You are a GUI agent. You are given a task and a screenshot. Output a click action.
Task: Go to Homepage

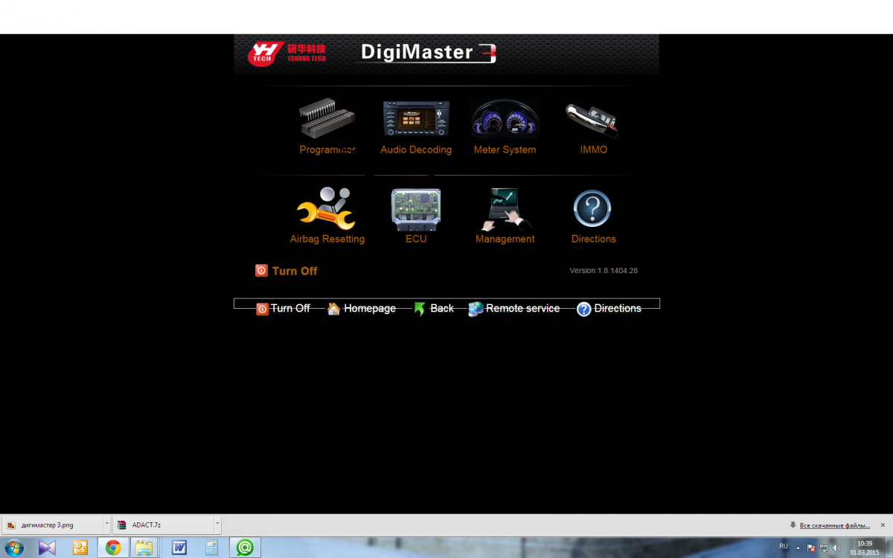370,309
